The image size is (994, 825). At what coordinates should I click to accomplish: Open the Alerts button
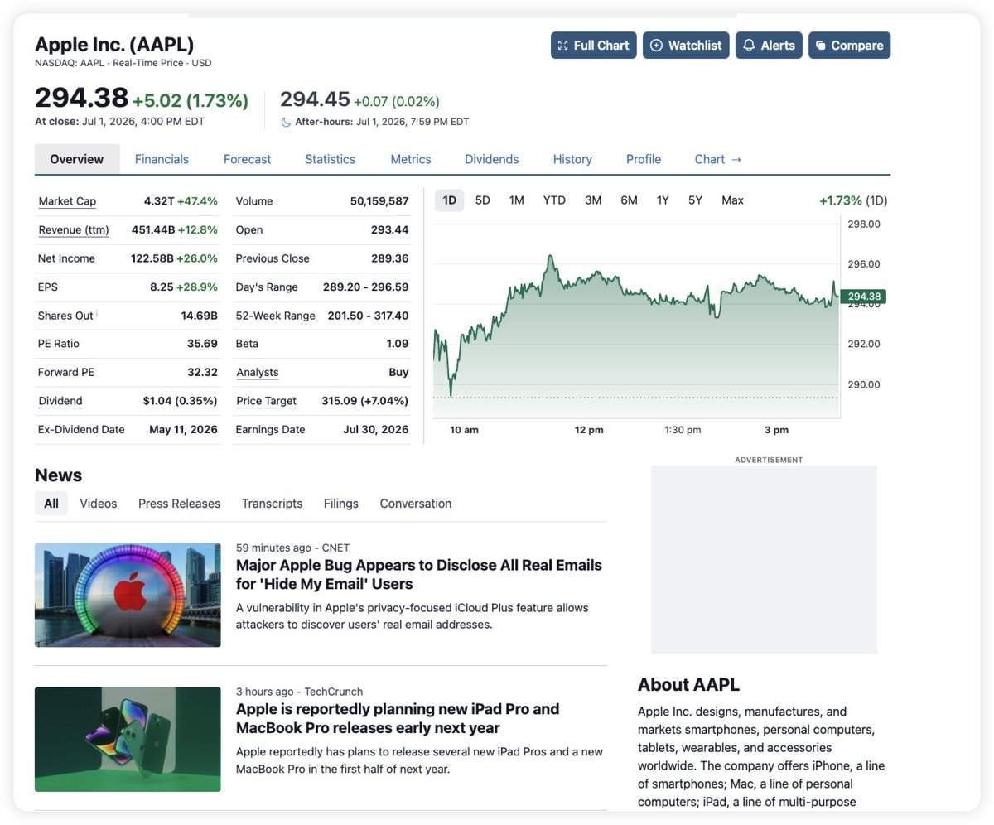pos(769,46)
